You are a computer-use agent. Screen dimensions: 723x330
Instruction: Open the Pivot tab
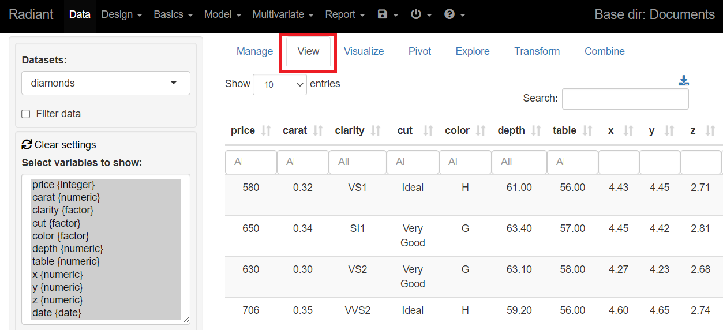pos(419,51)
